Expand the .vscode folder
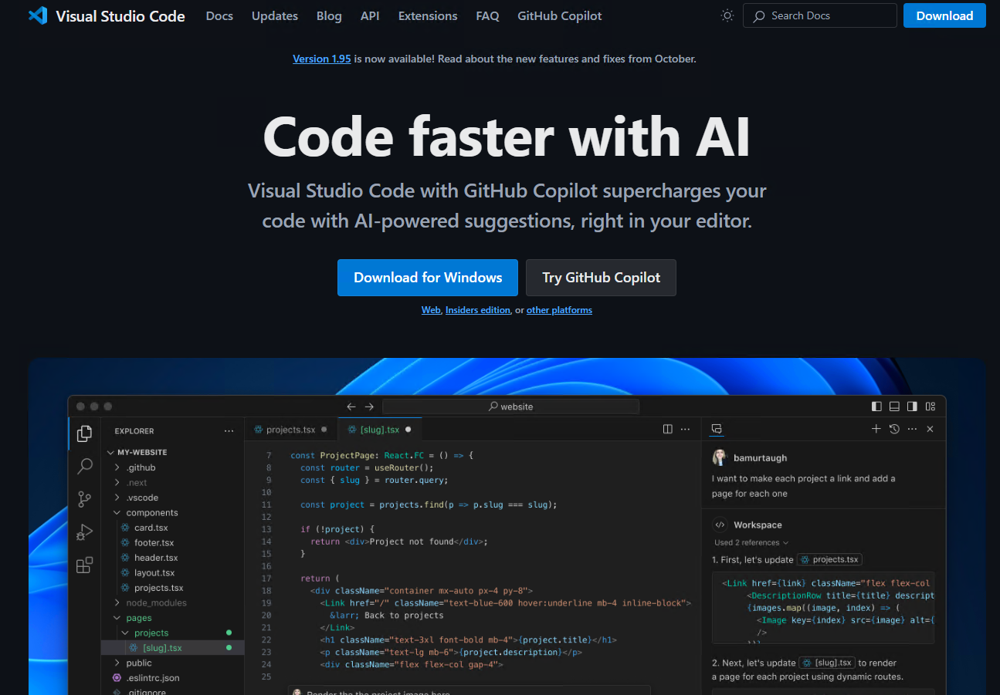 tap(117, 498)
